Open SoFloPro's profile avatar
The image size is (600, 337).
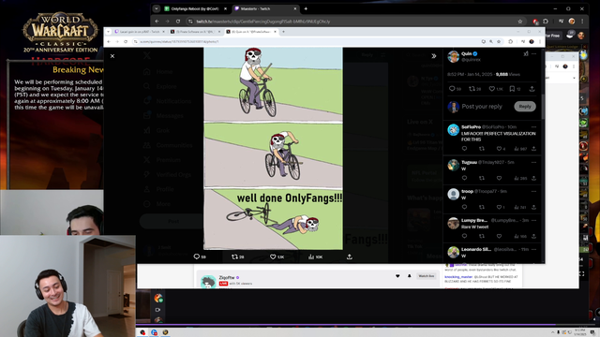click(x=454, y=130)
